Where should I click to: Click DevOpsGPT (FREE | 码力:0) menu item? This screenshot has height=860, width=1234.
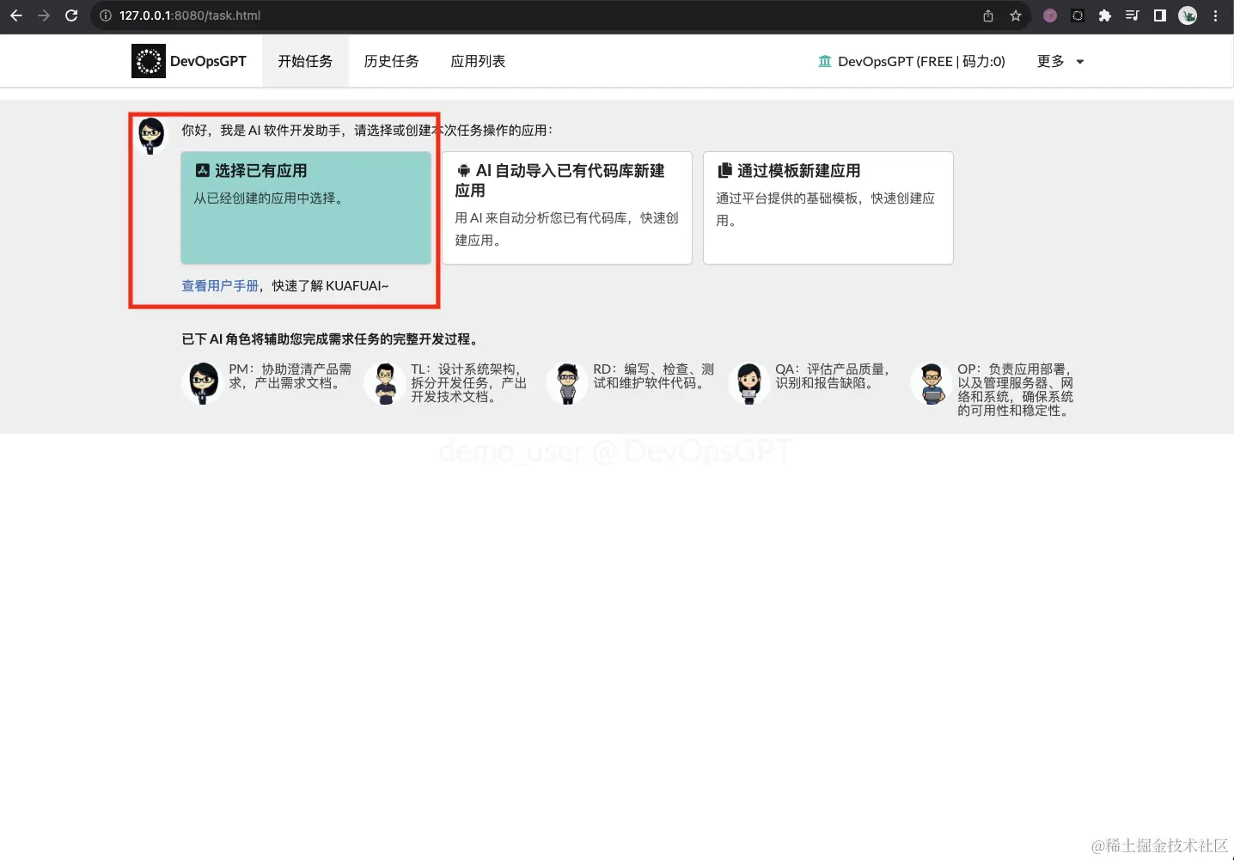coord(912,61)
